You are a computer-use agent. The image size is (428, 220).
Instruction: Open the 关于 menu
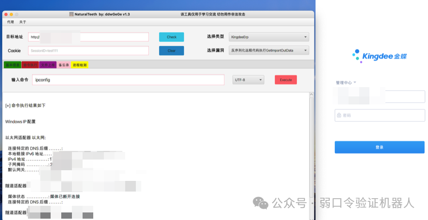23,22
